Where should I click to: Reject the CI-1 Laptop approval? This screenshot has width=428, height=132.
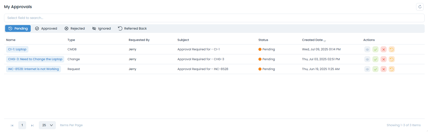[x=384, y=50]
